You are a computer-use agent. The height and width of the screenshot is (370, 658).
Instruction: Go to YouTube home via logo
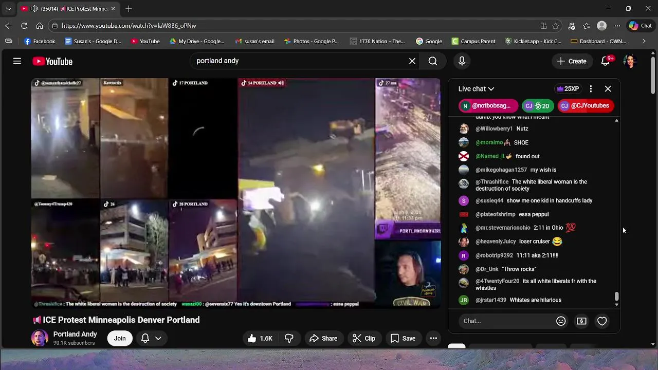(52, 61)
